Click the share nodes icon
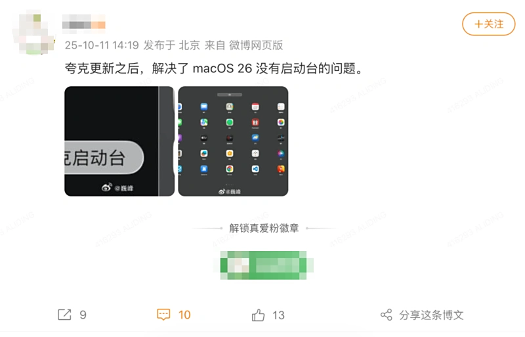The image size is (525, 337). click(x=387, y=315)
